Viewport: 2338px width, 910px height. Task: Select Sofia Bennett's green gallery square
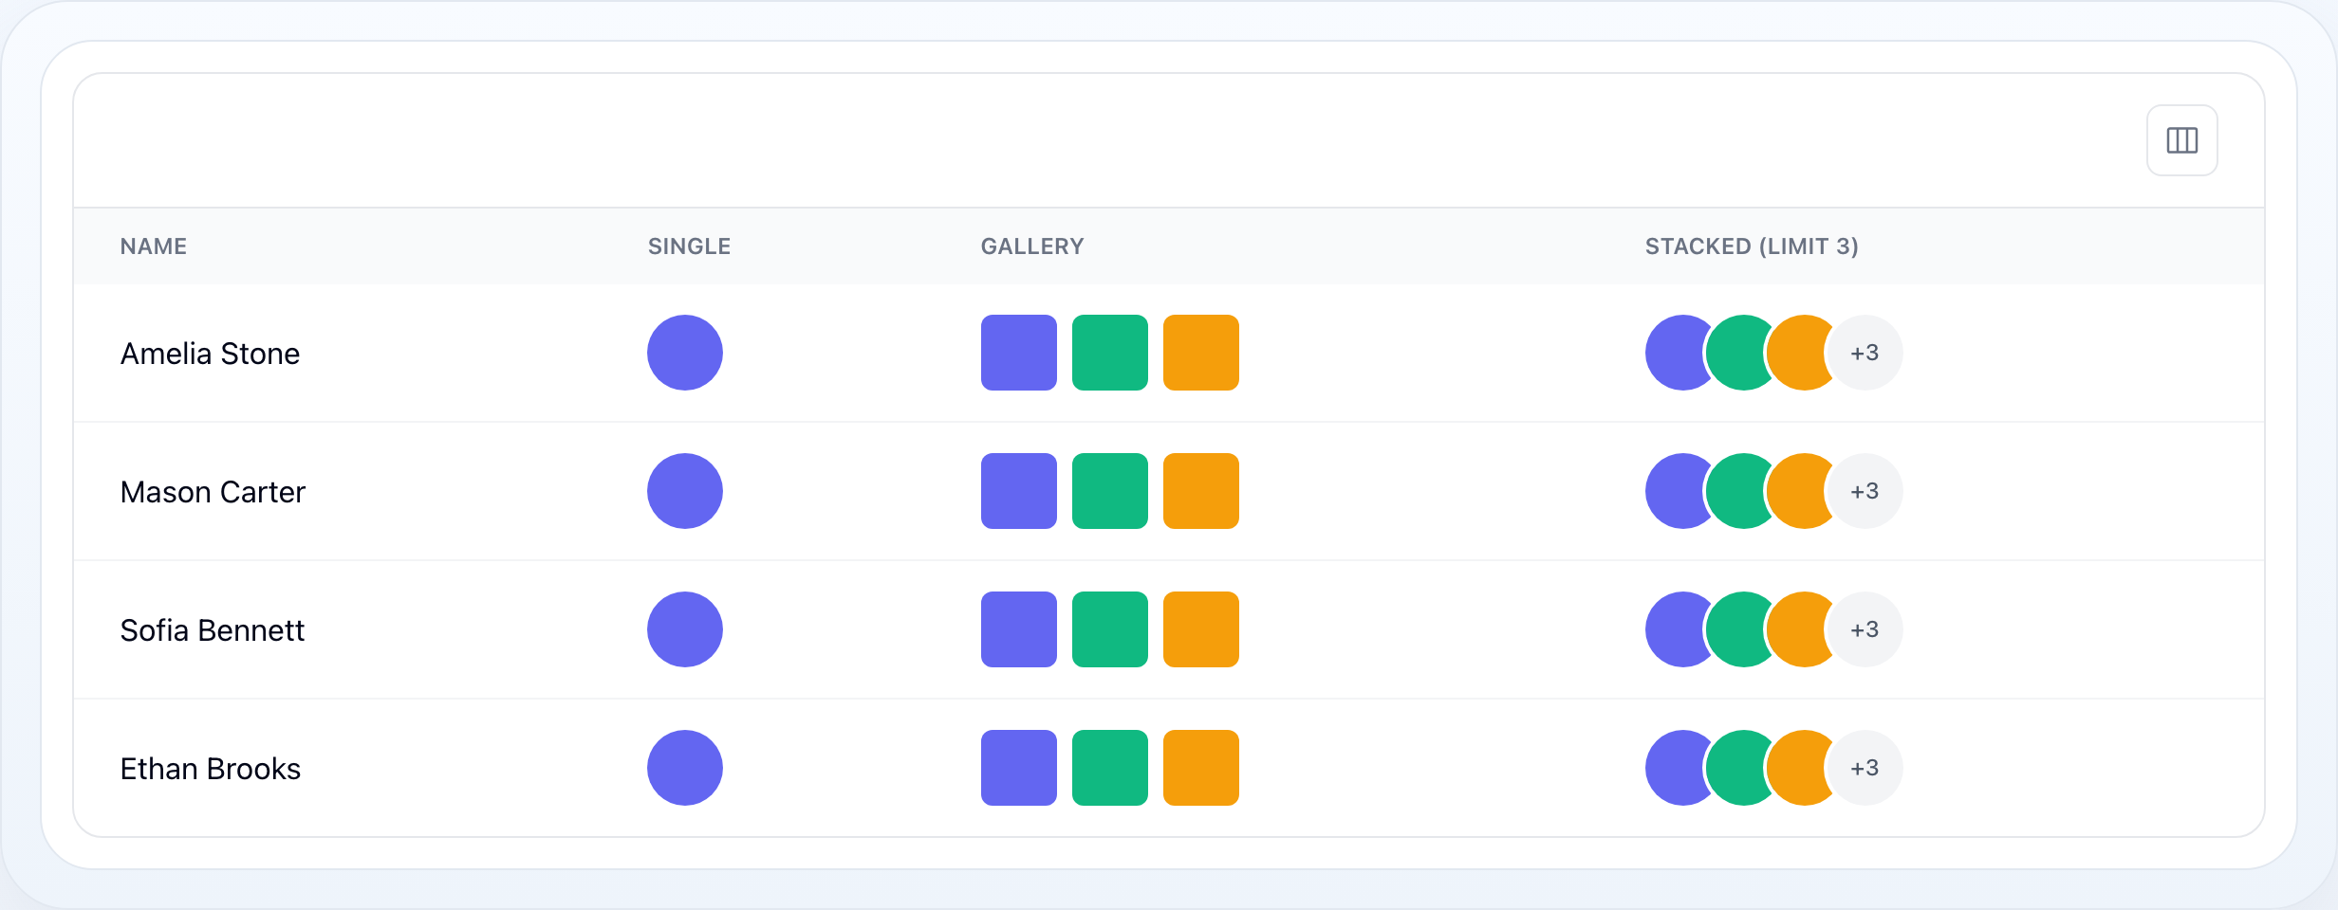coord(1110,629)
